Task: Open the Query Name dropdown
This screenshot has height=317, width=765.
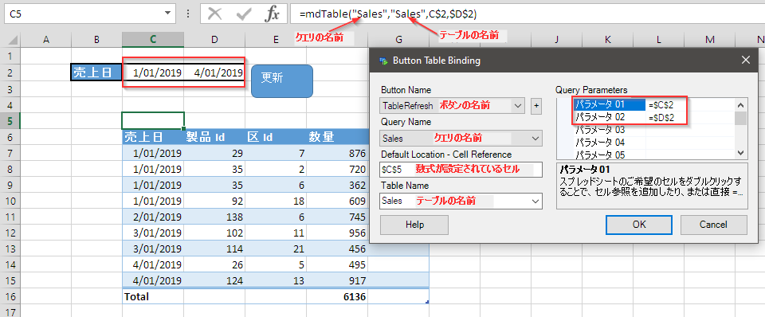Action: [x=535, y=139]
